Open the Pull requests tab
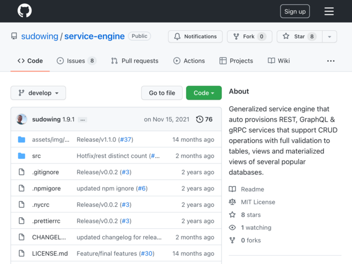Screen dimensions: 352x264 [x=135, y=61]
